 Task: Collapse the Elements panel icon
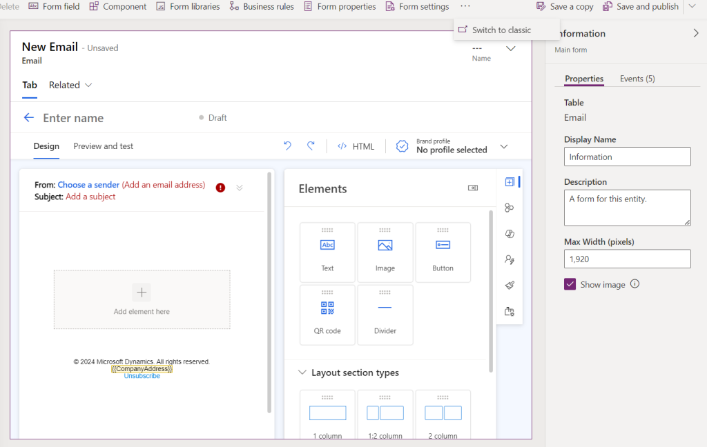[473, 188]
